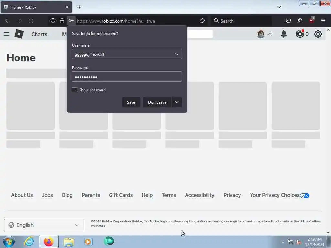This screenshot has width=331, height=248.
Task: Toggle the Show password checkbox
Action: point(75,90)
